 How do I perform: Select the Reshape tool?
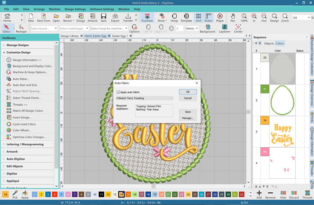click(21, 28)
